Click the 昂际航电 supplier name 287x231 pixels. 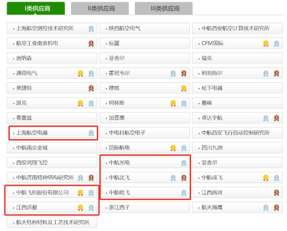(119, 148)
